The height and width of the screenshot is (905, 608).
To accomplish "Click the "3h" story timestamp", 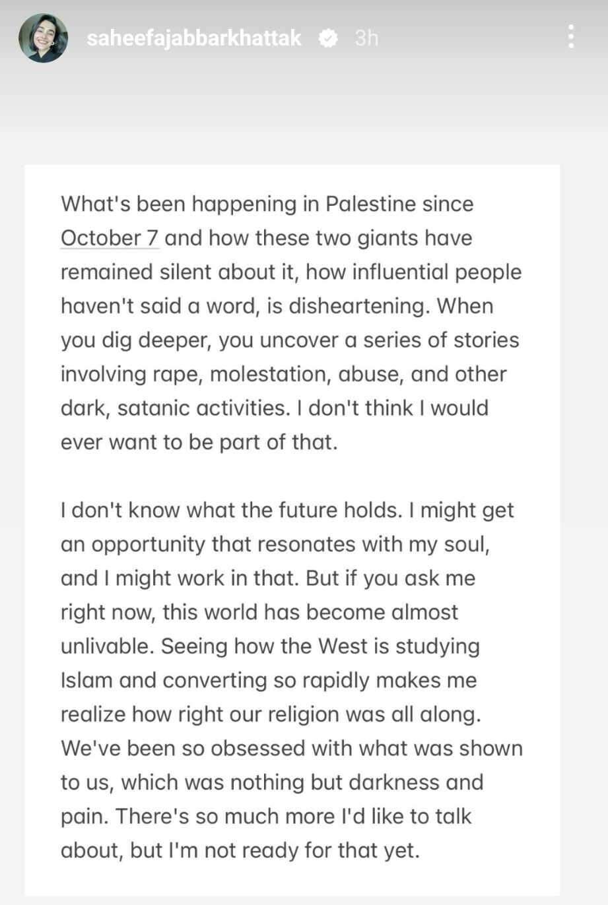I will 366,38.
